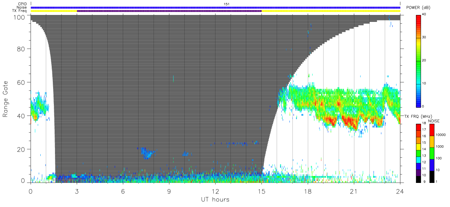Click the TX Freq row label
This screenshot has width=450, height=207.
click(19, 11)
